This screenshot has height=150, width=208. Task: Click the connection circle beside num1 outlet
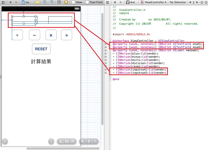106,44
